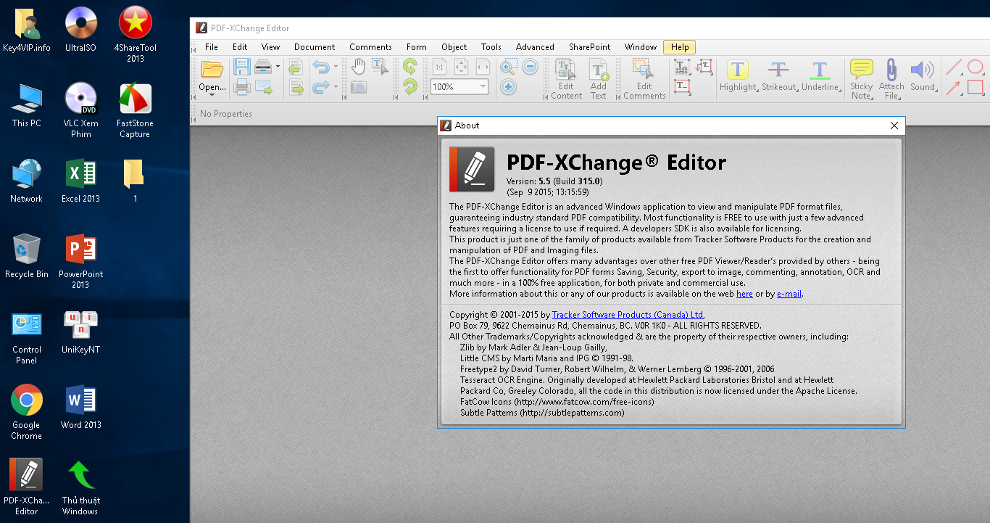Click the Print printer icon
Image resolution: width=990 pixels, height=523 pixels.
pyautogui.click(x=241, y=88)
